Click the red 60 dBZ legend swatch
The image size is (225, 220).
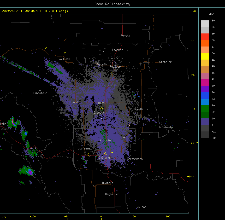[205, 37]
